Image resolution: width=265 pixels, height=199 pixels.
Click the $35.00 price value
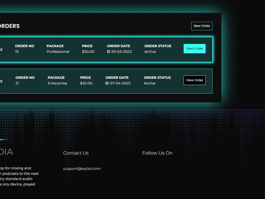[x=86, y=83]
